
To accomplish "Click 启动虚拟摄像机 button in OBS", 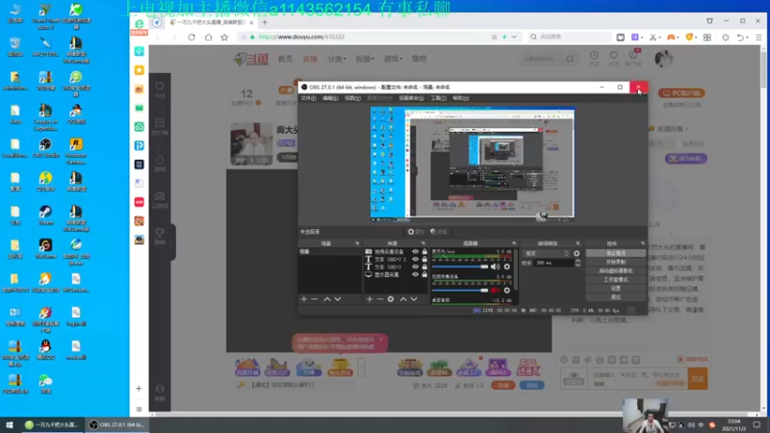I will point(615,271).
